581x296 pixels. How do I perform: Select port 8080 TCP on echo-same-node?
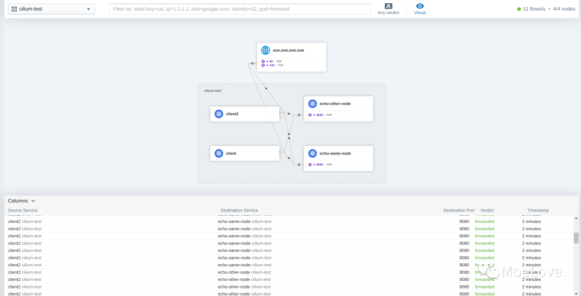[x=320, y=164]
